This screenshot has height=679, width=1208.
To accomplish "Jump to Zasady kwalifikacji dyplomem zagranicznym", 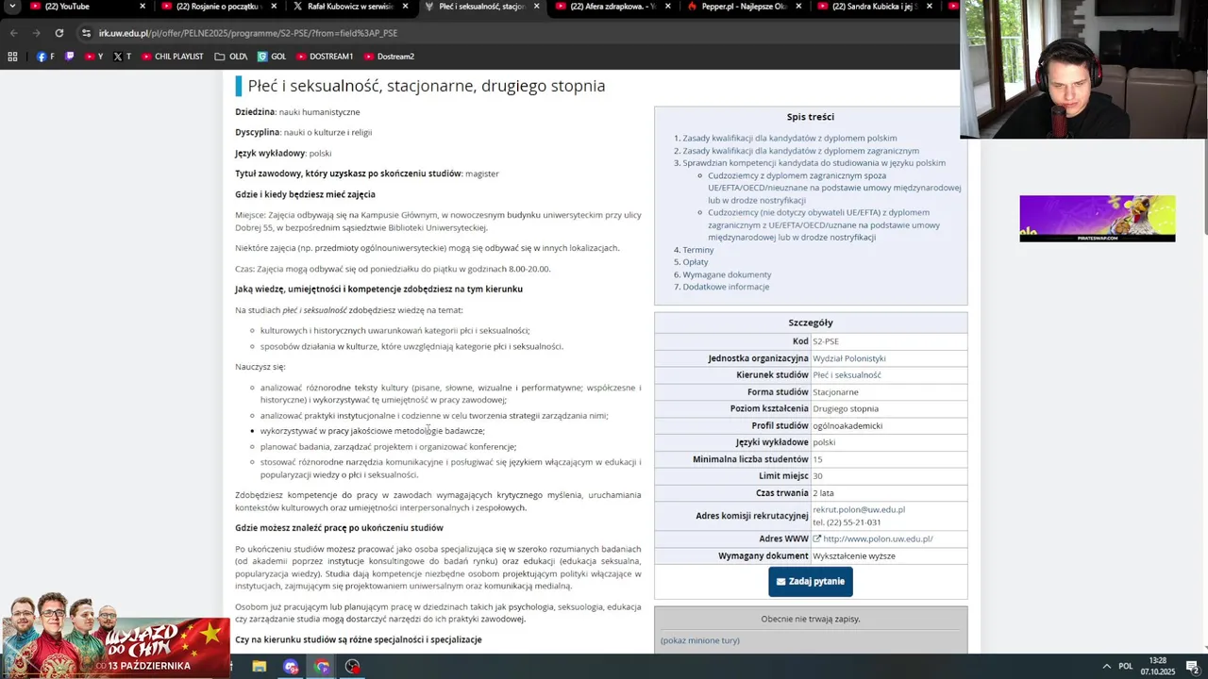I will tap(800, 151).
